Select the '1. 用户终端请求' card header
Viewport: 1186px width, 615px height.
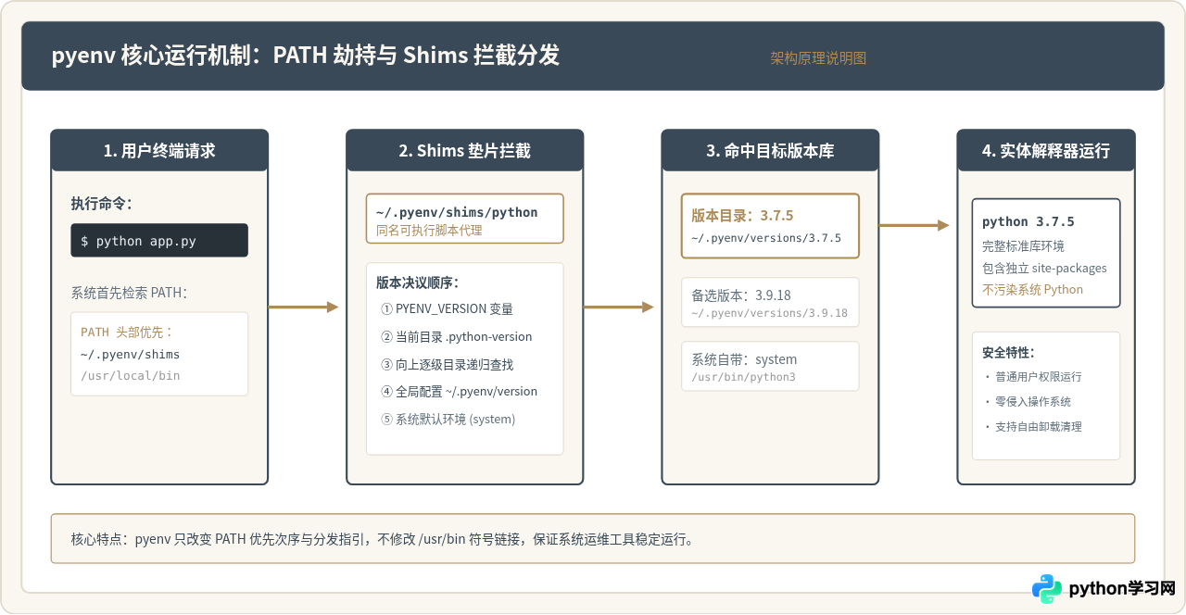click(x=159, y=150)
